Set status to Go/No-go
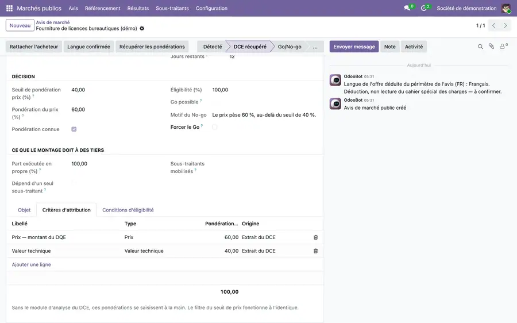Image resolution: width=517 pixels, height=323 pixels. [x=290, y=47]
